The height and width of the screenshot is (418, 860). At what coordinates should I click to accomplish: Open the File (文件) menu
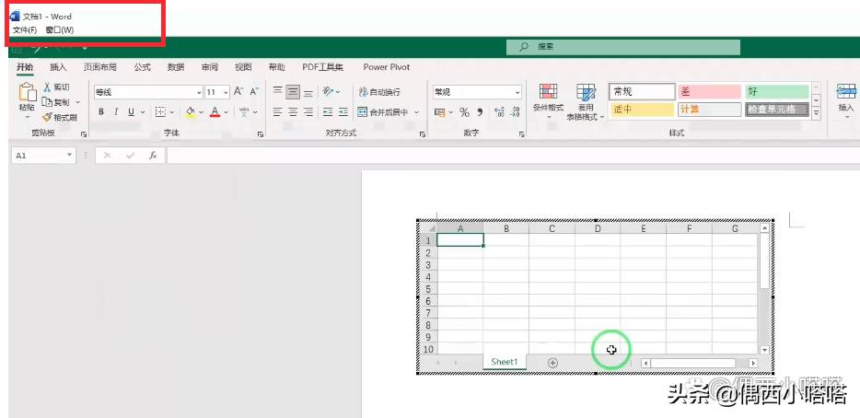(24, 30)
